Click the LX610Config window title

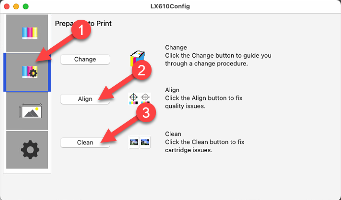click(x=170, y=6)
